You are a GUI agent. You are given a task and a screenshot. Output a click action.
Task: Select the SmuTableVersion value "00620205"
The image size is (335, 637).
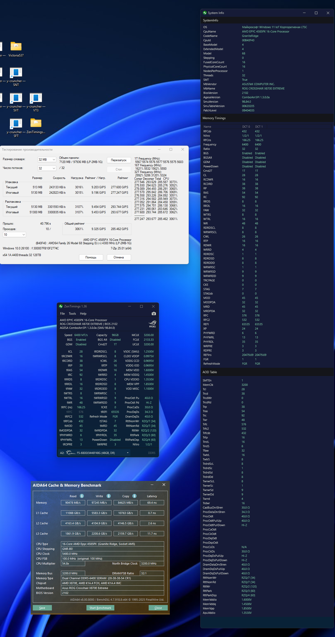248,106
